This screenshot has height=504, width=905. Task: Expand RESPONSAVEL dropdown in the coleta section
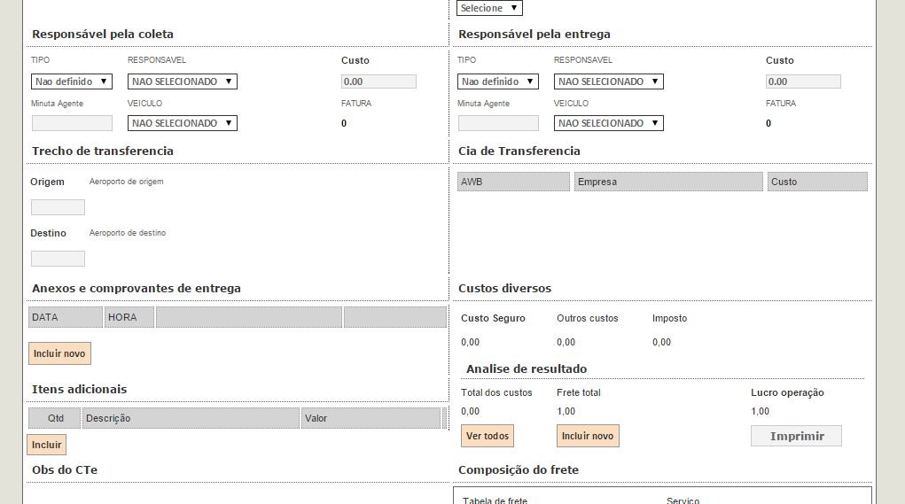(x=183, y=81)
